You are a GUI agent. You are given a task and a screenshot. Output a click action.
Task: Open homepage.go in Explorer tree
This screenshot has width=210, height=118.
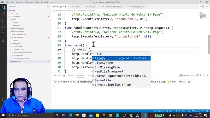coord(19,29)
